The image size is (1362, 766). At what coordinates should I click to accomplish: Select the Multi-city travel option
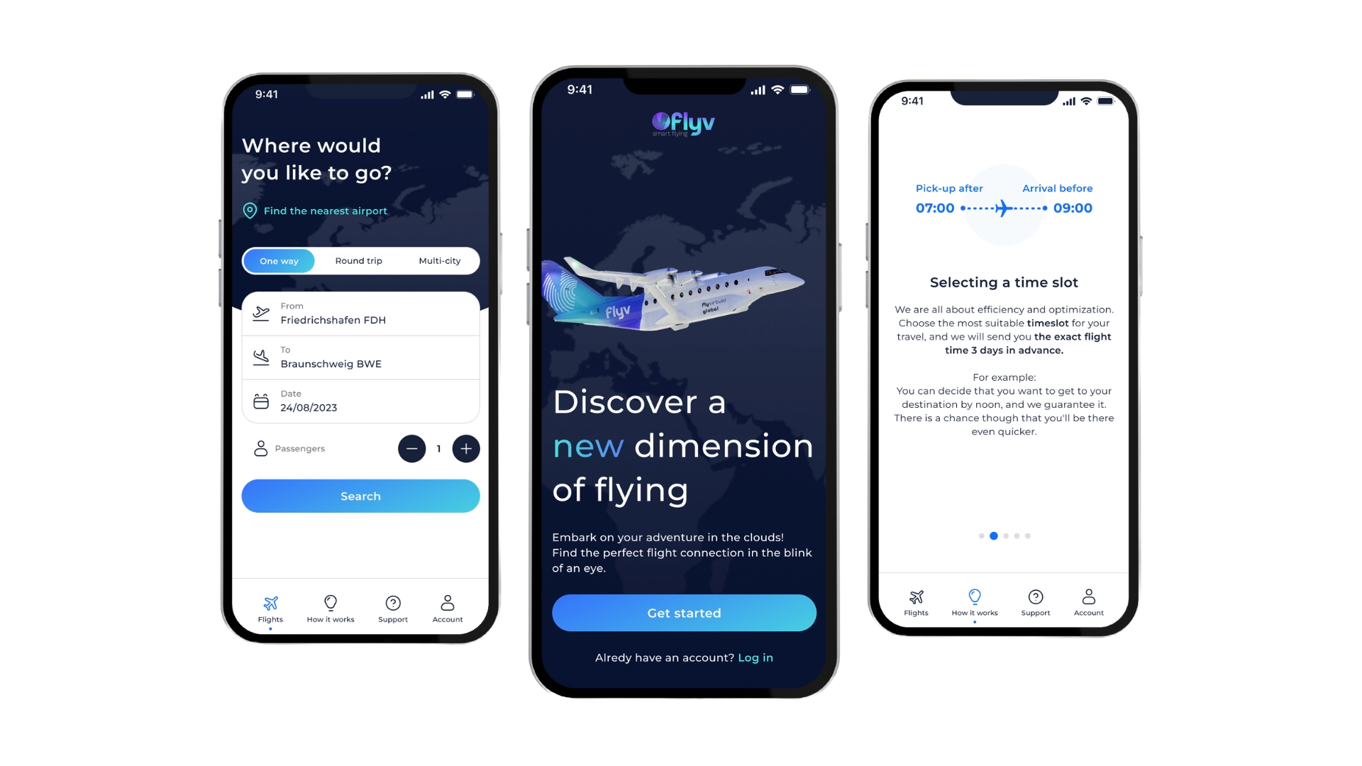[x=437, y=260]
